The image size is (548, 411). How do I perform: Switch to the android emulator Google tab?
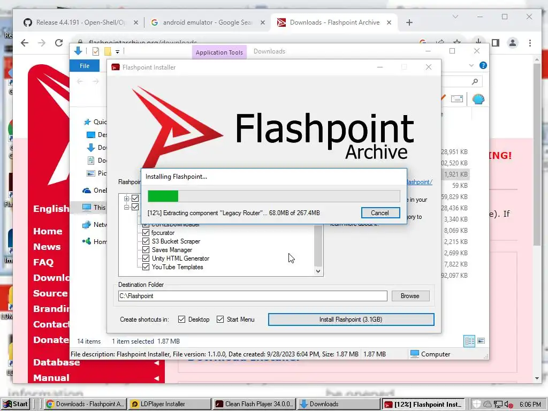click(207, 22)
